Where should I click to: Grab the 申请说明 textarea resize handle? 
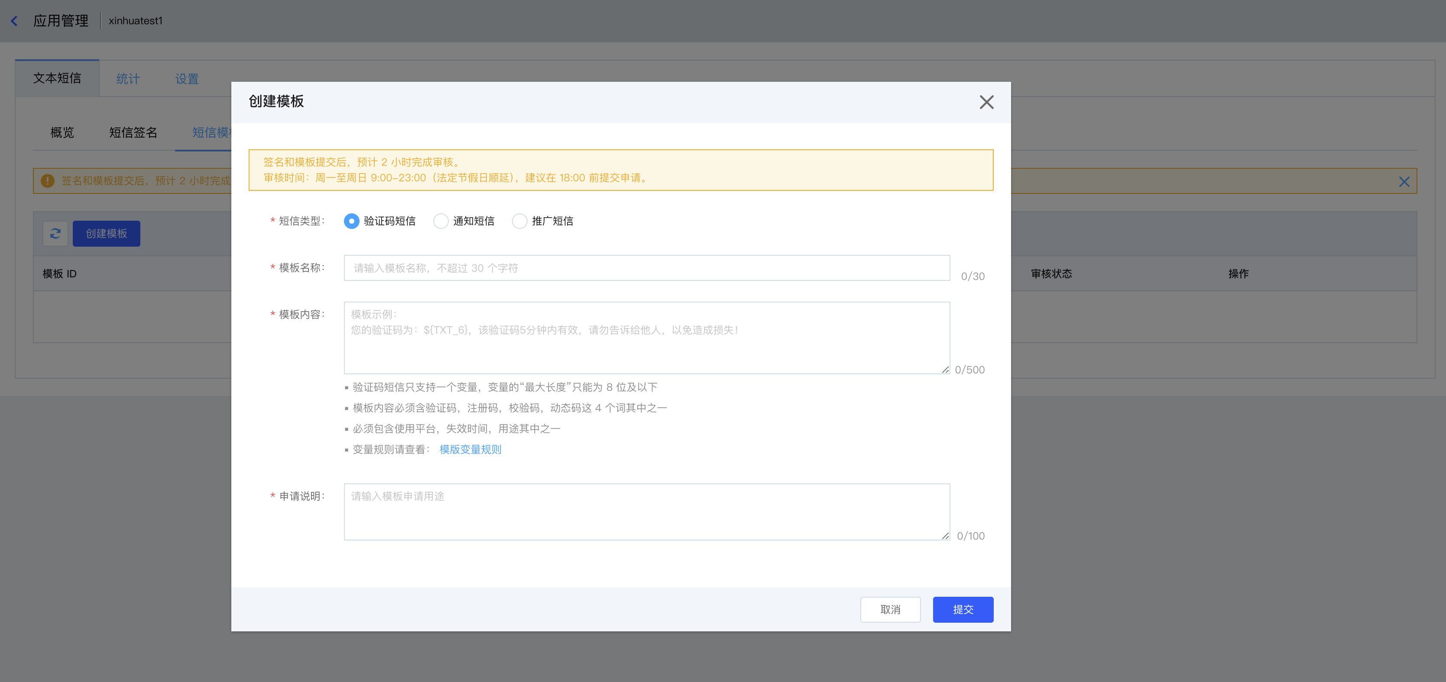point(945,536)
